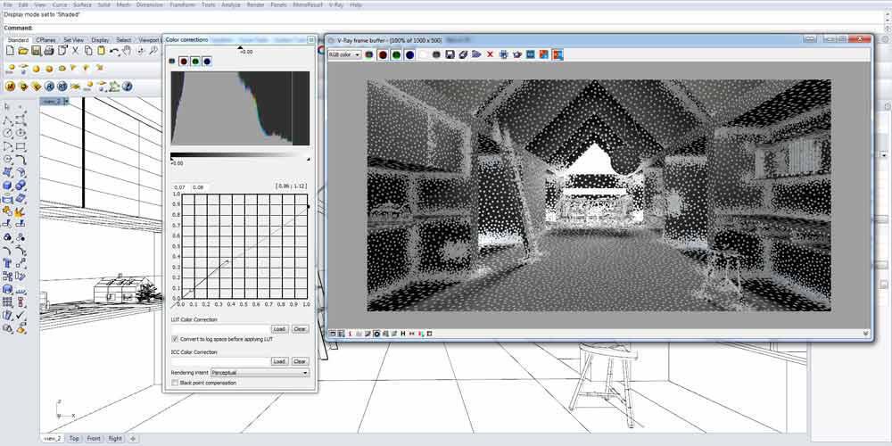Screen dimensions: 892x446
Task: Click Clear button for ICC Color Correction
Action: (x=300, y=361)
